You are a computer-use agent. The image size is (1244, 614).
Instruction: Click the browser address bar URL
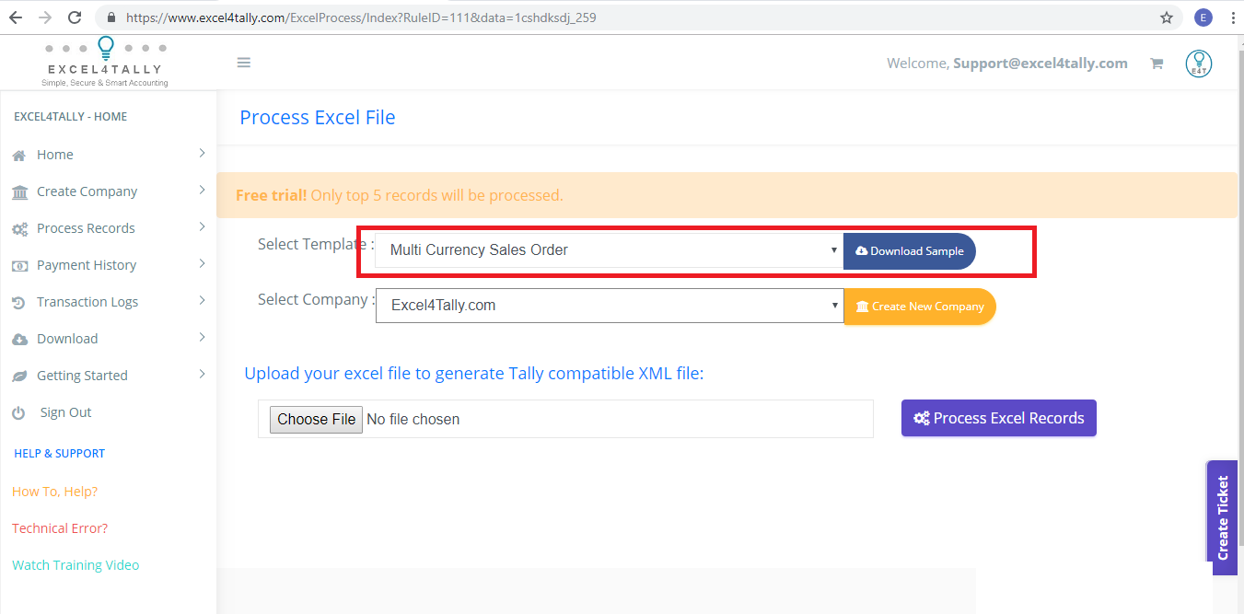point(361,17)
